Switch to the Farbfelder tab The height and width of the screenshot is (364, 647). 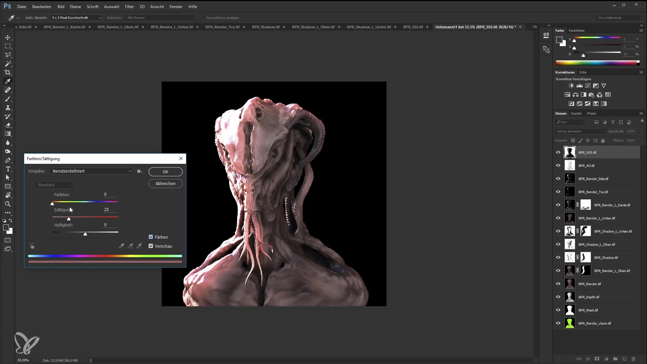577,31
